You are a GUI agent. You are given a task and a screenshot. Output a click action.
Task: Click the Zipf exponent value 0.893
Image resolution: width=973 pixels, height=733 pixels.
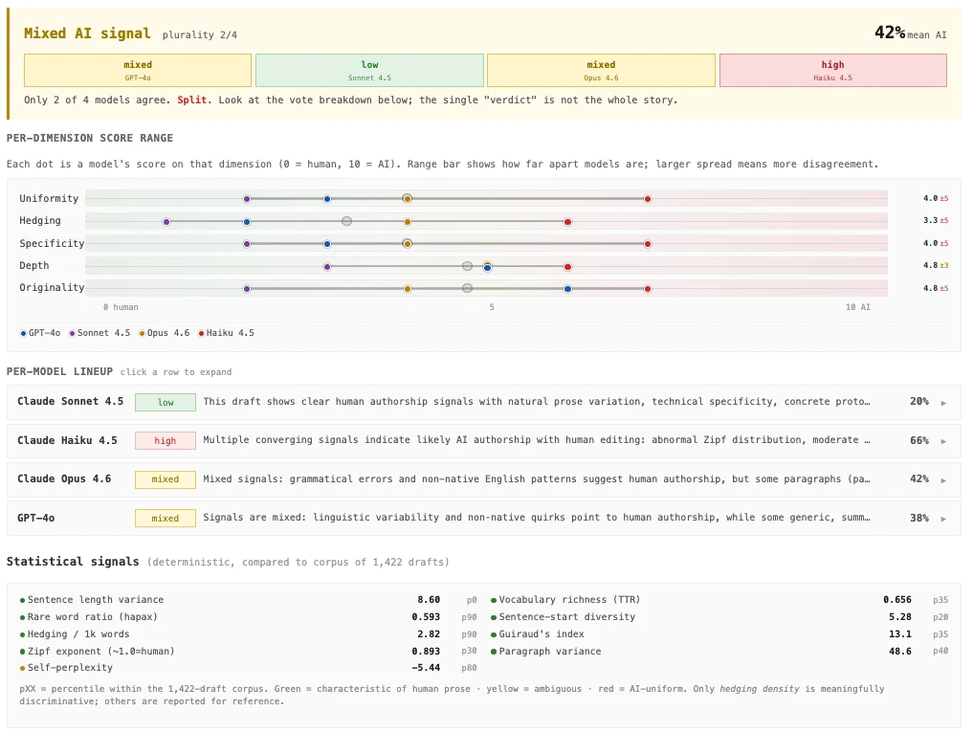tap(426, 651)
